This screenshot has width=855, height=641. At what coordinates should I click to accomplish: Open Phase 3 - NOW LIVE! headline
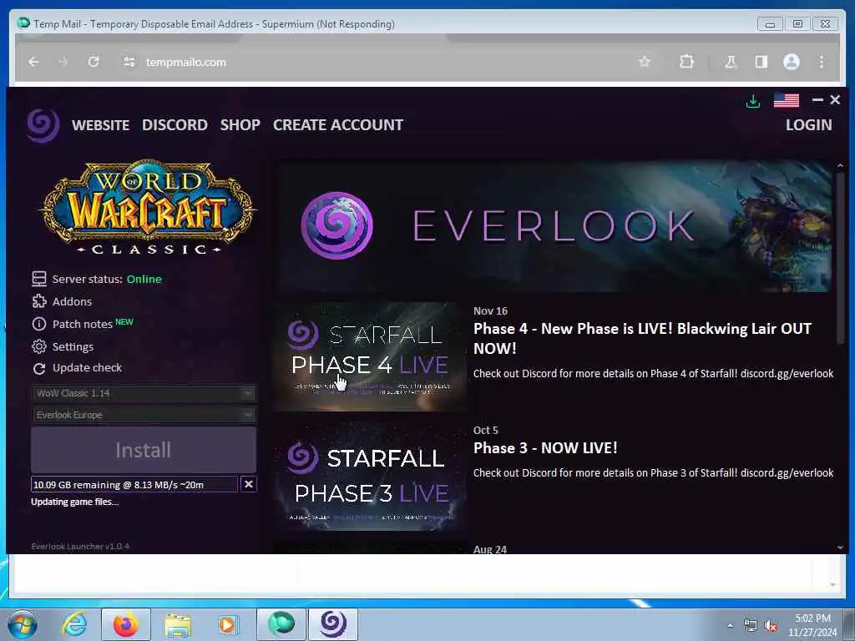545,448
